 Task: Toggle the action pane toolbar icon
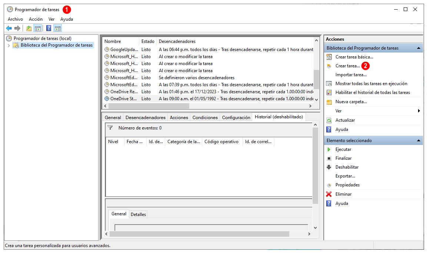coord(57,28)
